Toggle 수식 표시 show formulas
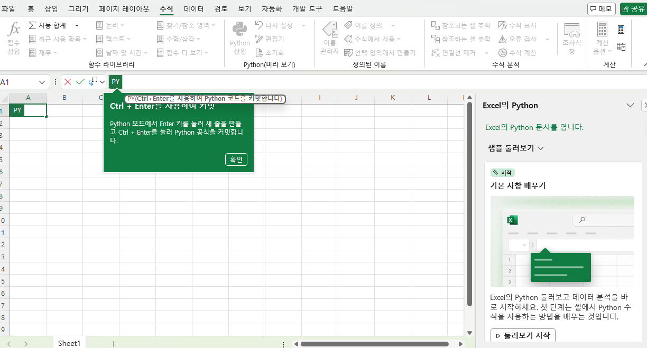Viewport: 647px width, 348px height. tap(517, 25)
